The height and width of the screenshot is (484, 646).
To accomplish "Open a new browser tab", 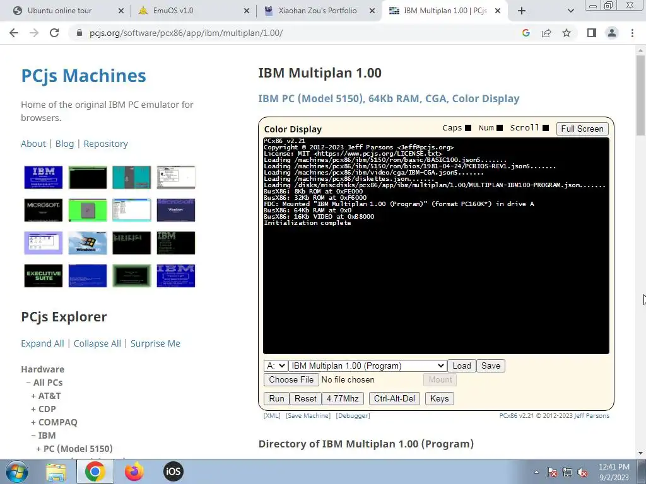I will (x=522, y=11).
